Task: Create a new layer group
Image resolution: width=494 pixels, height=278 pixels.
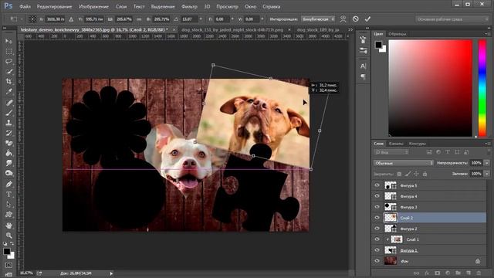Action: (x=458, y=273)
